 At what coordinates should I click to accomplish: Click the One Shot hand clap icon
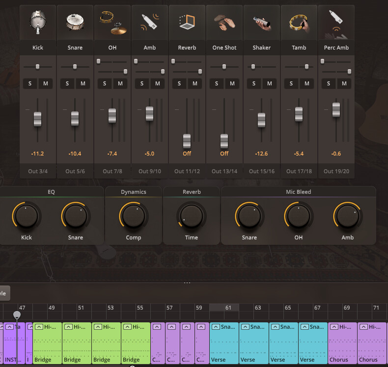(x=224, y=23)
